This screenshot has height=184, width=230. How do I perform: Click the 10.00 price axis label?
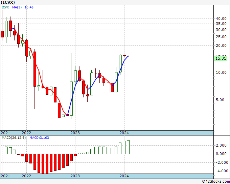pos(221,73)
